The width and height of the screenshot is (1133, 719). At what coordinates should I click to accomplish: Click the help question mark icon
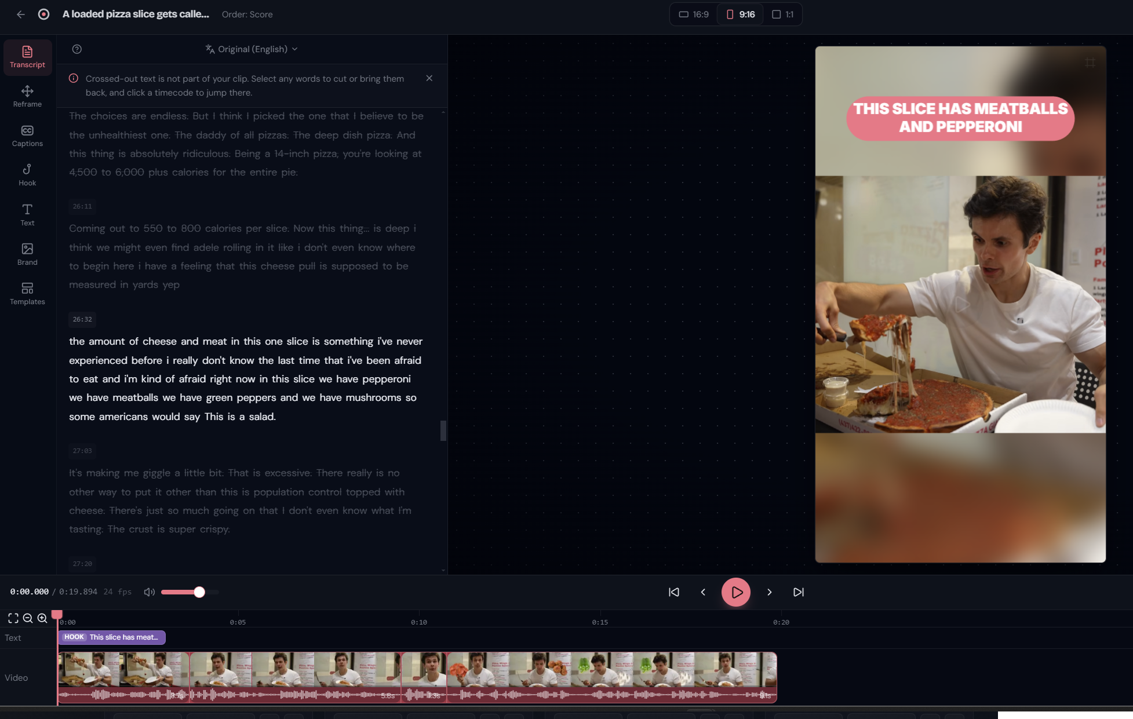pos(77,49)
